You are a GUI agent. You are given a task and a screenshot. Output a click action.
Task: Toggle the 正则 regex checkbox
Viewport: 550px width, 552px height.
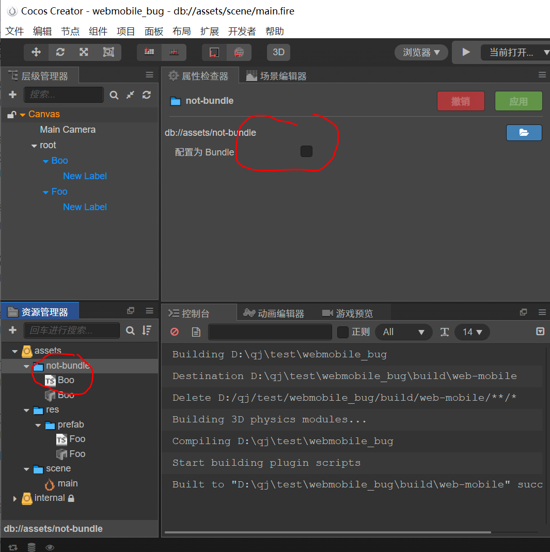pos(342,332)
